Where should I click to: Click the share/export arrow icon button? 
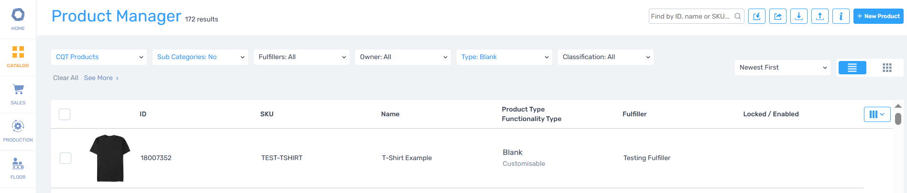coord(777,16)
